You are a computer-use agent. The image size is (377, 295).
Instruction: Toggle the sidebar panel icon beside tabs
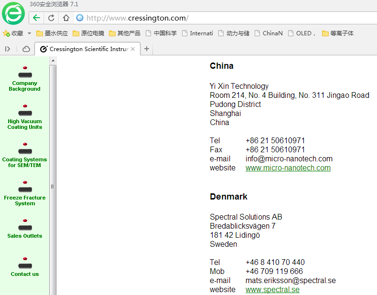(x=8, y=49)
